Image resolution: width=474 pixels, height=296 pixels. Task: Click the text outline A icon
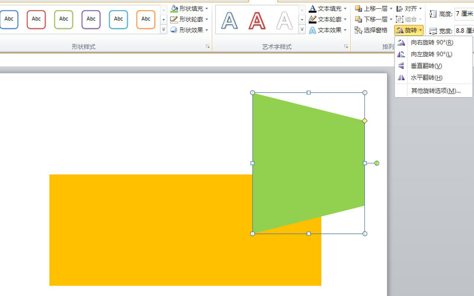tap(313, 20)
